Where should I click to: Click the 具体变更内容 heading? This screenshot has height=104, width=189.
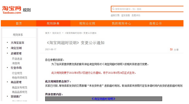click(x=54, y=94)
